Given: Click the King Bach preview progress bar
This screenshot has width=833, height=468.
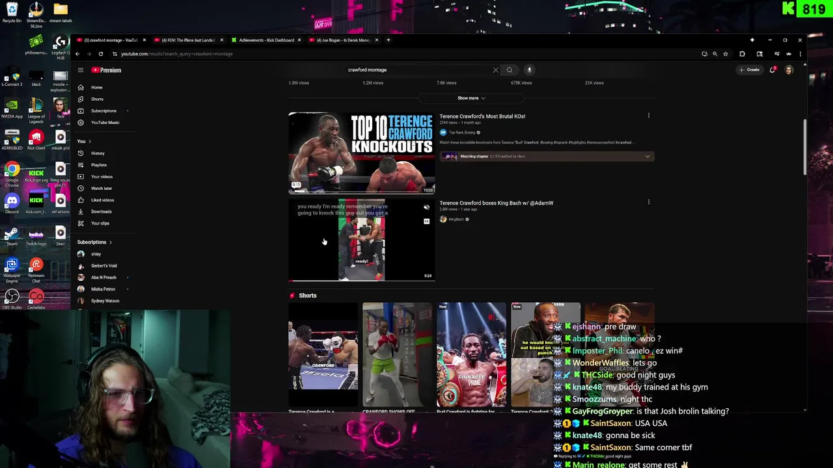Looking at the screenshot, I should [361, 280].
